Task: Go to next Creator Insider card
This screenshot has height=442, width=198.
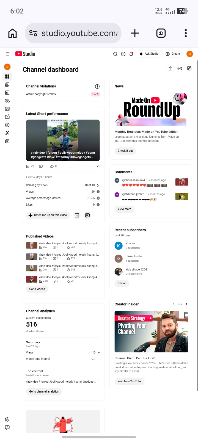Action: pyautogui.click(x=186, y=304)
